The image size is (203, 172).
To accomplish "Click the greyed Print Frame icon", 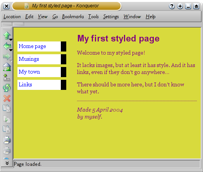I will pos(7,150).
